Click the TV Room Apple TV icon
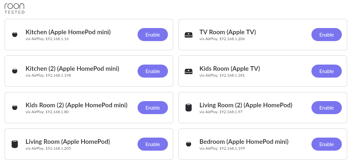Screen dimensions: 352x165 (189, 35)
